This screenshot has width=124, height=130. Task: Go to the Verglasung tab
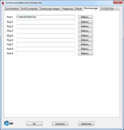67,9
